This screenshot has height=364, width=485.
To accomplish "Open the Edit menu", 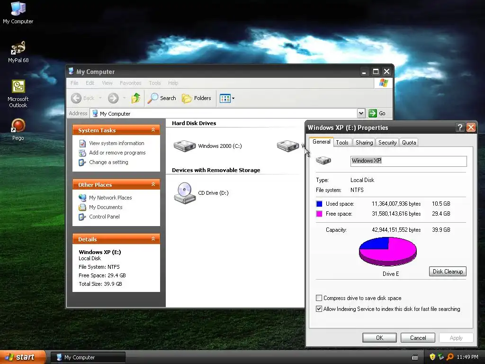I will click(90, 83).
